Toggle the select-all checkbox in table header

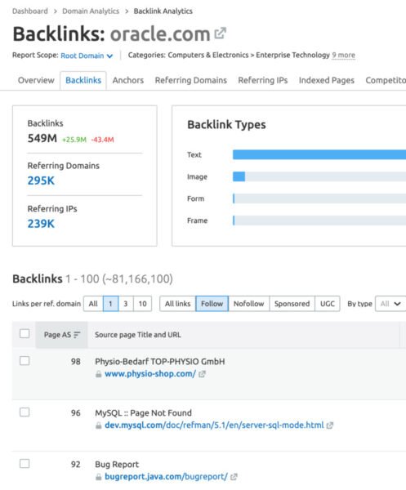tap(25, 333)
